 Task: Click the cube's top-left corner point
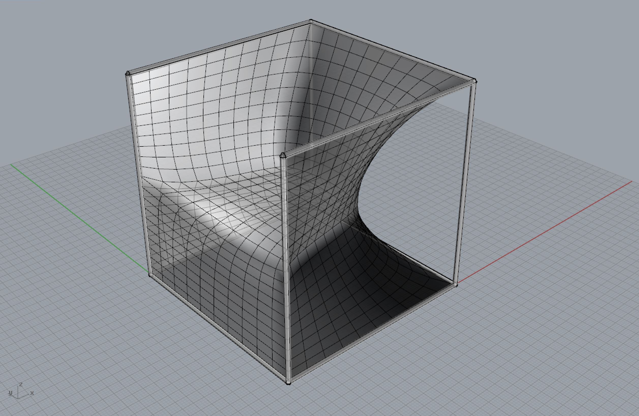(128, 73)
